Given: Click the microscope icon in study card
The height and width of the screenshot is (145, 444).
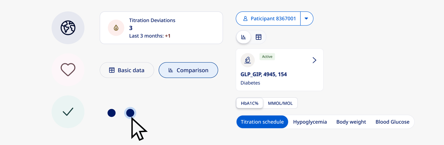Looking at the screenshot, I should (x=247, y=60).
